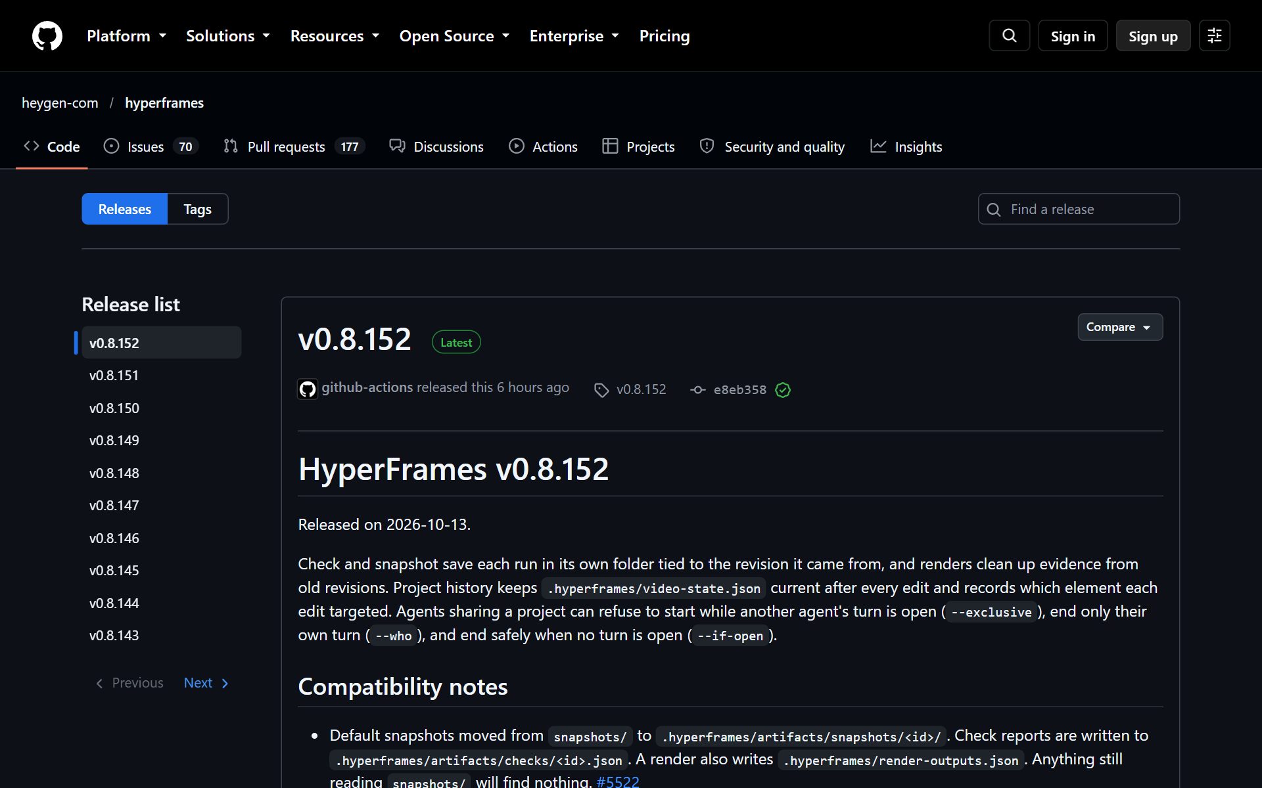Image resolution: width=1262 pixels, height=788 pixels.
Task: Click the Sign up button
Action: (x=1153, y=36)
